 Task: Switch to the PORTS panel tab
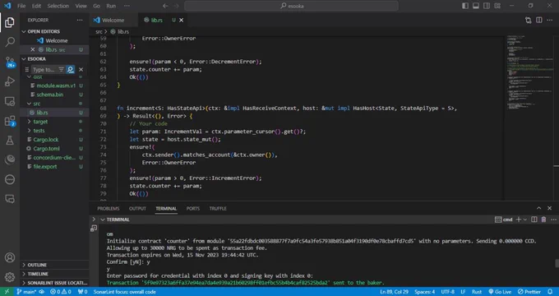[193, 209]
